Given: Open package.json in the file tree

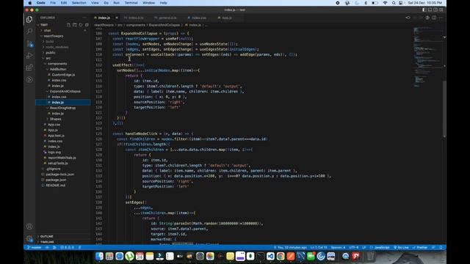Looking at the screenshot, I should [x=56, y=180].
